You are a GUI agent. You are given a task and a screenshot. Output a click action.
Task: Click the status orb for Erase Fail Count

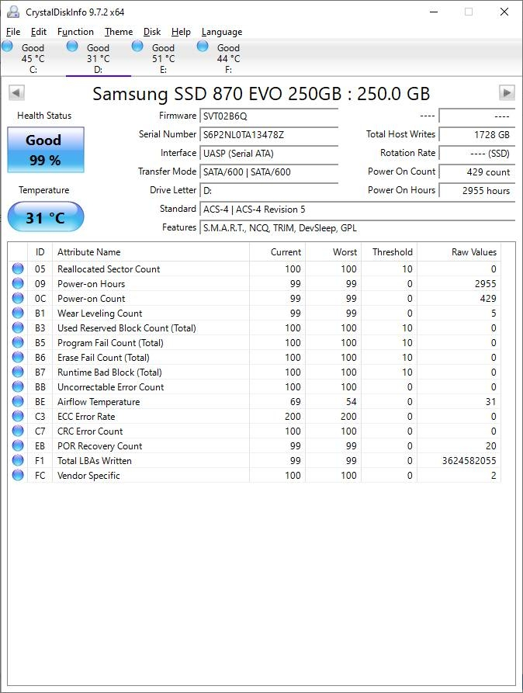pos(18,357)
